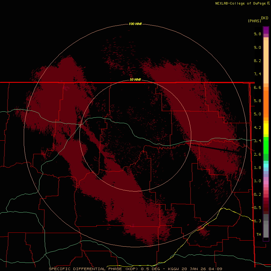Click the cyan band of the color scale
This screenshot has height=271, width=271.
pos(266,166)
